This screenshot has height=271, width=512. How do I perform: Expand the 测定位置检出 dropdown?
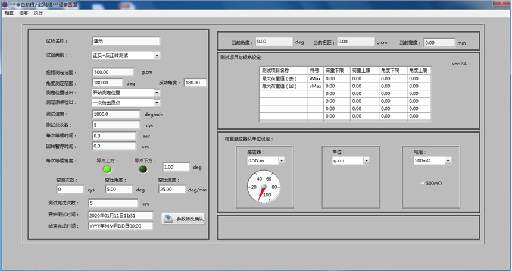tap(157, 93)
